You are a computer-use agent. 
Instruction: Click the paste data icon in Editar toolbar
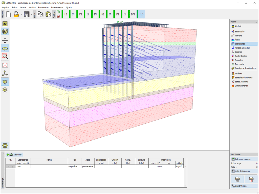pyautogui.click(x=48, y=14)
